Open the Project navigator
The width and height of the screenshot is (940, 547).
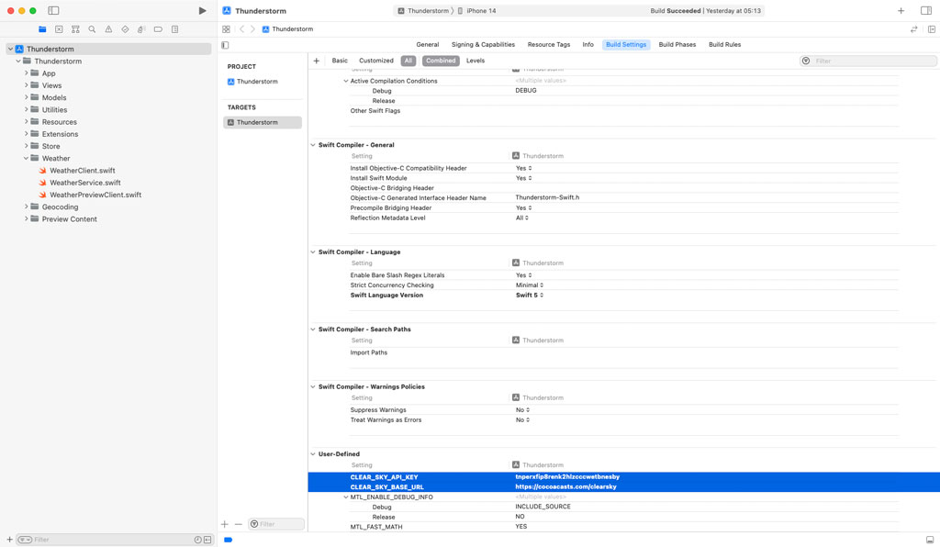(x=41, y=28)
